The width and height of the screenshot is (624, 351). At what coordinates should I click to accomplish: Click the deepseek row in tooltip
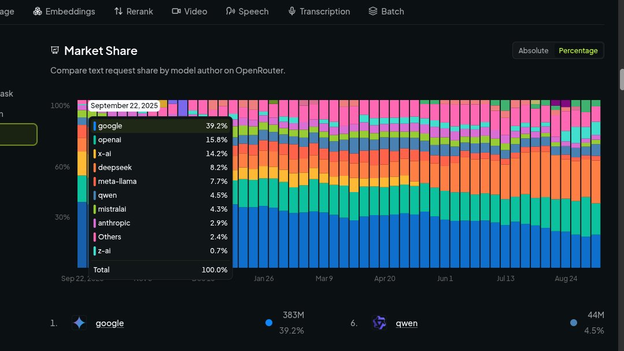(x=160, y=168)
